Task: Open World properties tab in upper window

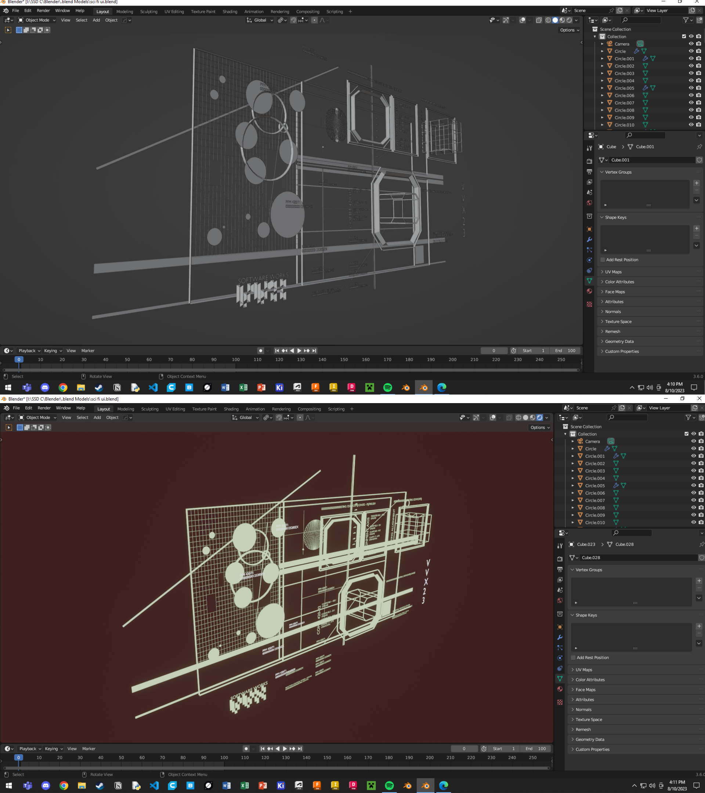Action: [x=589, y=203]
